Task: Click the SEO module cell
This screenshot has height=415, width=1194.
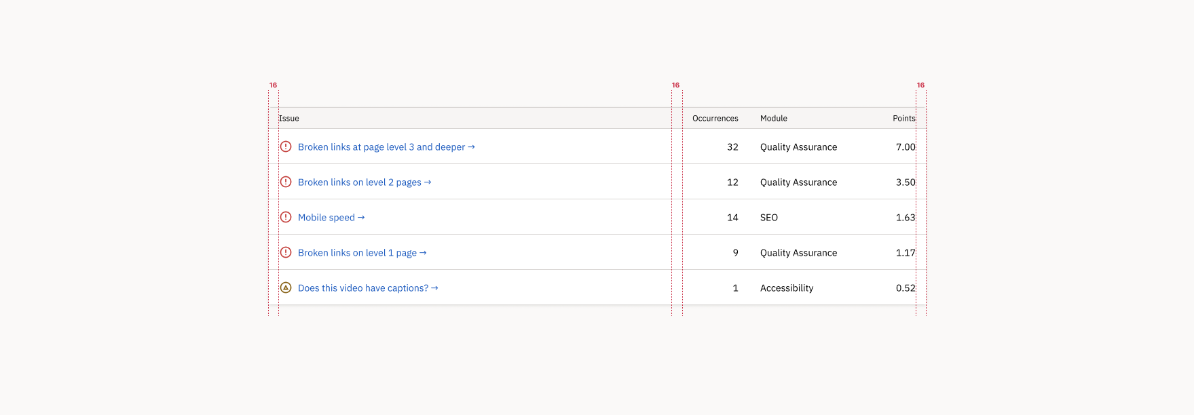Action: 769,218
